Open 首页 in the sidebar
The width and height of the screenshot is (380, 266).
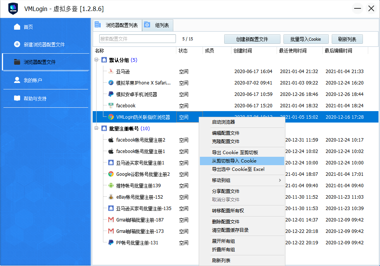[x=46, y=27]
